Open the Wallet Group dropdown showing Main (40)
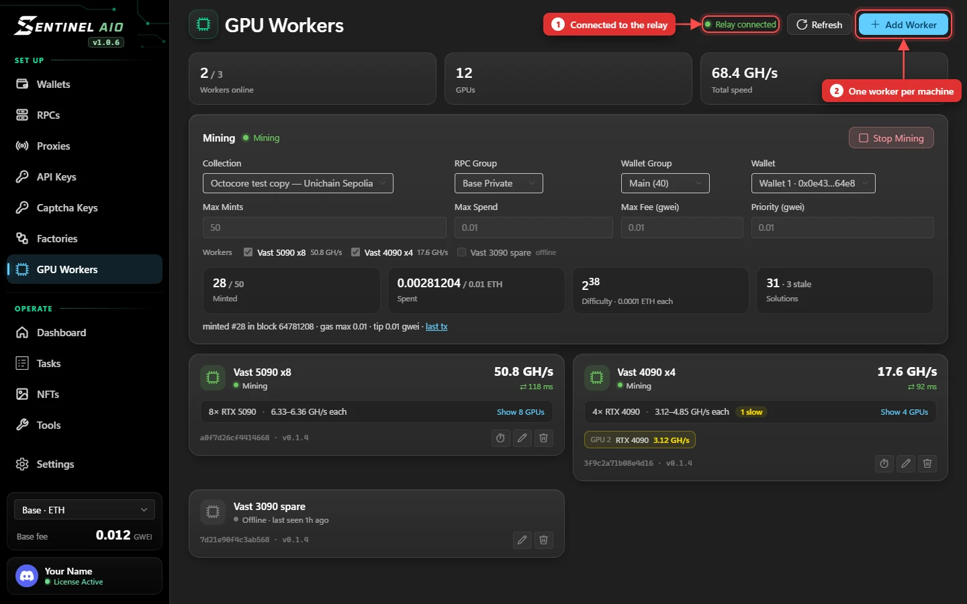Viewport: 967px width, 604px height. coord(665,183)
